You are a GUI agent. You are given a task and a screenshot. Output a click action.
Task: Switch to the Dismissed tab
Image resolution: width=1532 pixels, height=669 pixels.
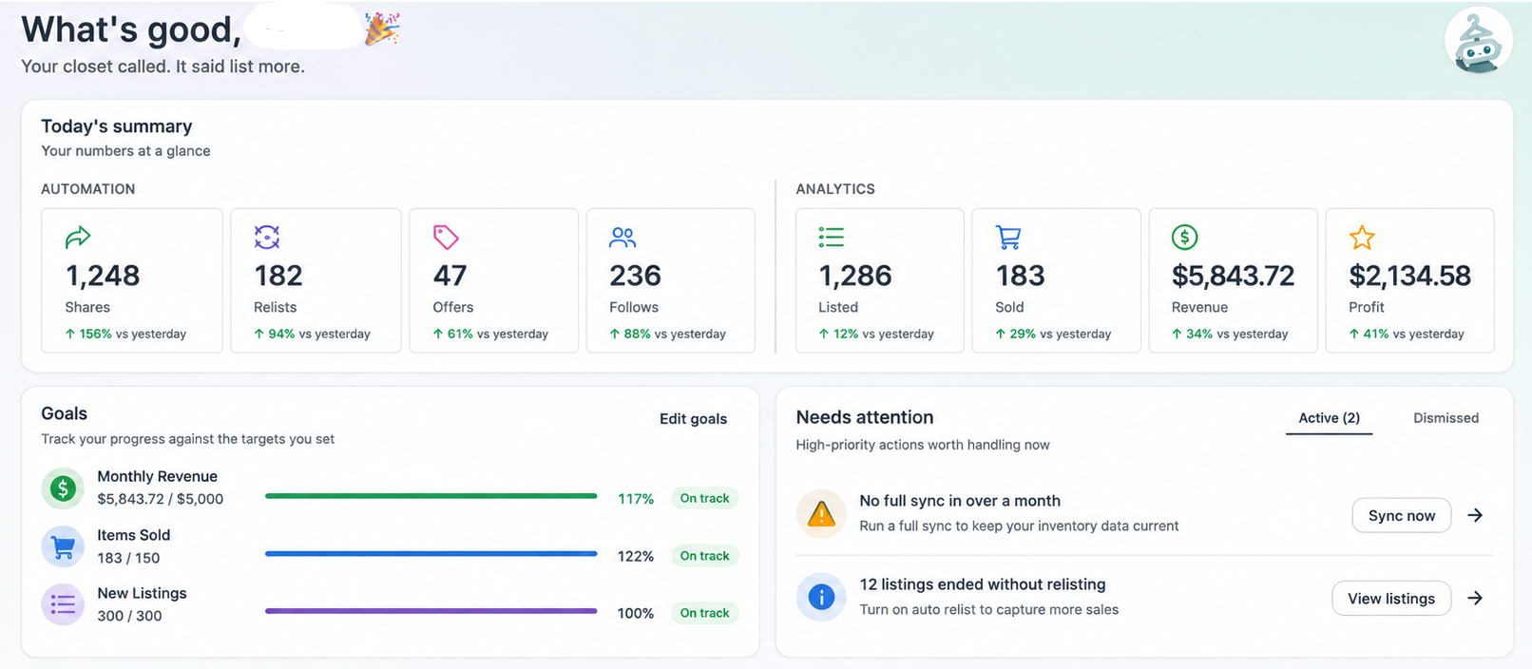(x=1446, y=418)
